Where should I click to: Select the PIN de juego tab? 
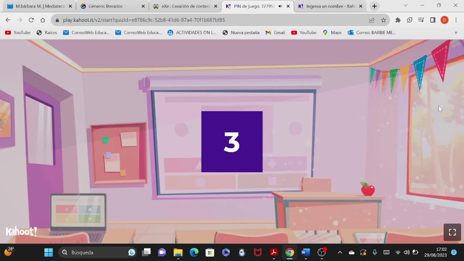pyautogui.click(x=257, y=6)
